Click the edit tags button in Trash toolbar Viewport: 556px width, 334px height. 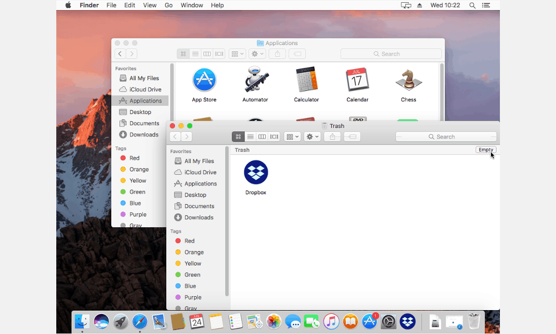(352, 136)
